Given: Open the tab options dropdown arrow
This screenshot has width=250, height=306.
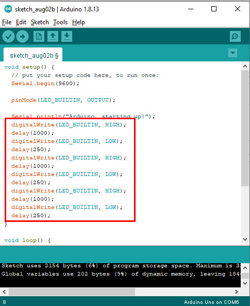Looking at the screenshot, I should 232,53.
